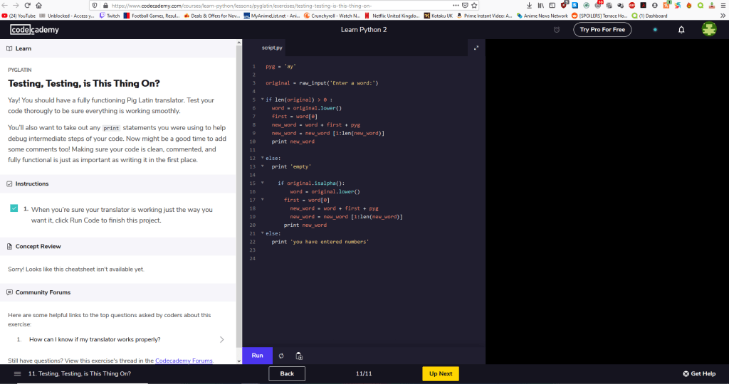Click the Back button
This screenshot has height=384, width=729.
(287, 374)
